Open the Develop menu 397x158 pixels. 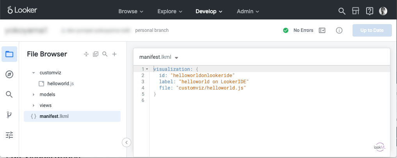209,11
